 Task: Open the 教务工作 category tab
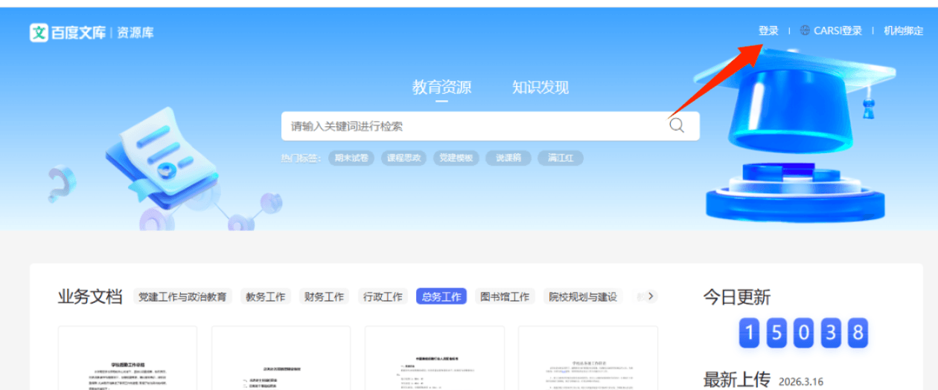[x=266, y=296]
